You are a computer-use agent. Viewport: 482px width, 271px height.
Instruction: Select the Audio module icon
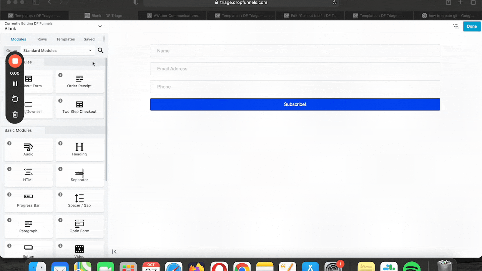coord(28,147)
